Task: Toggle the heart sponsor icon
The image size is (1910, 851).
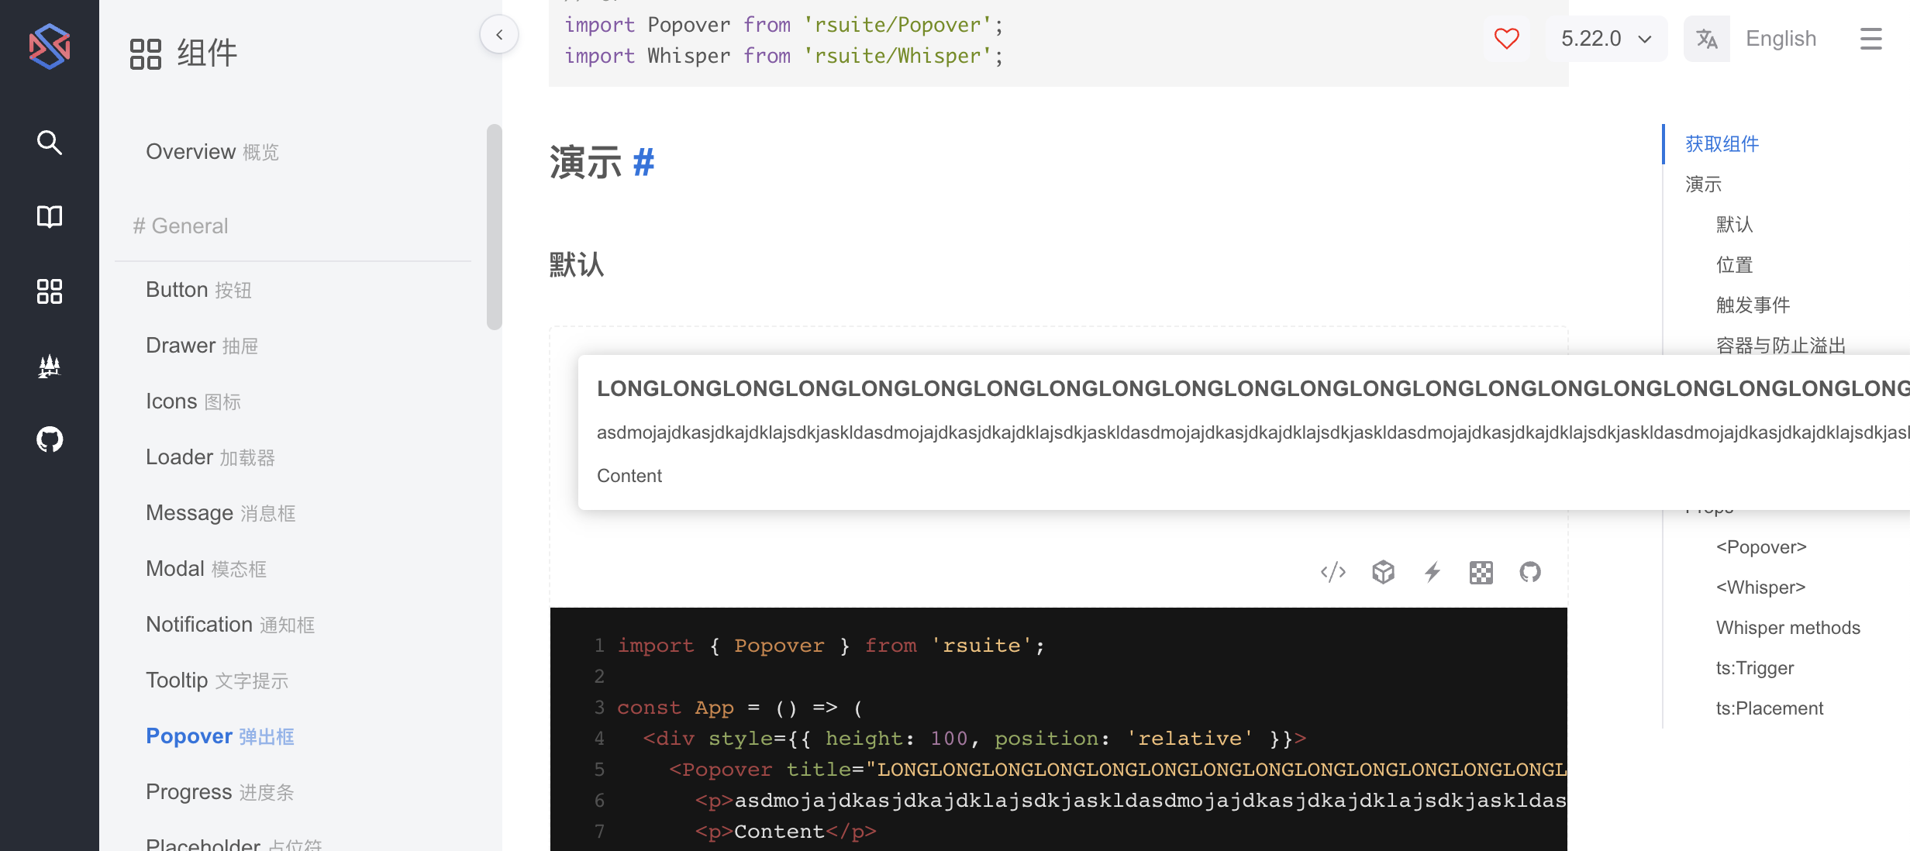Action: pos(1506,38)
